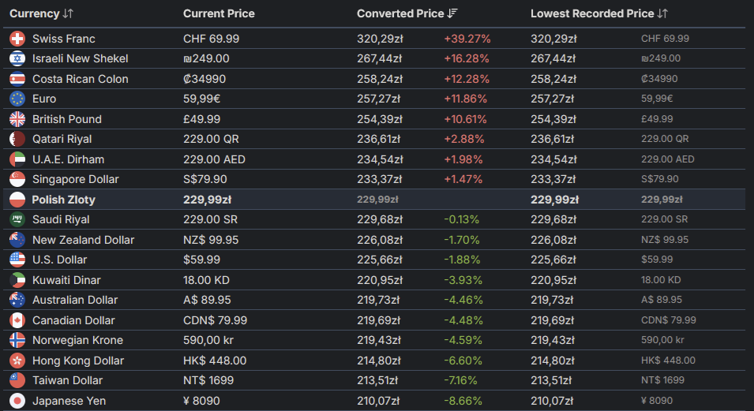Image resolution: width=754 pixels, height=411 pixels.
Task: Click the Japanese Yen flag icon
Action: pyautogui.click(x=17, y=401)
